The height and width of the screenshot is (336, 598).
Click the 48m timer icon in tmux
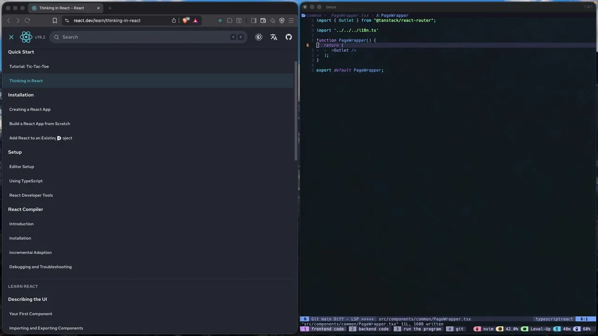[557, 329]
